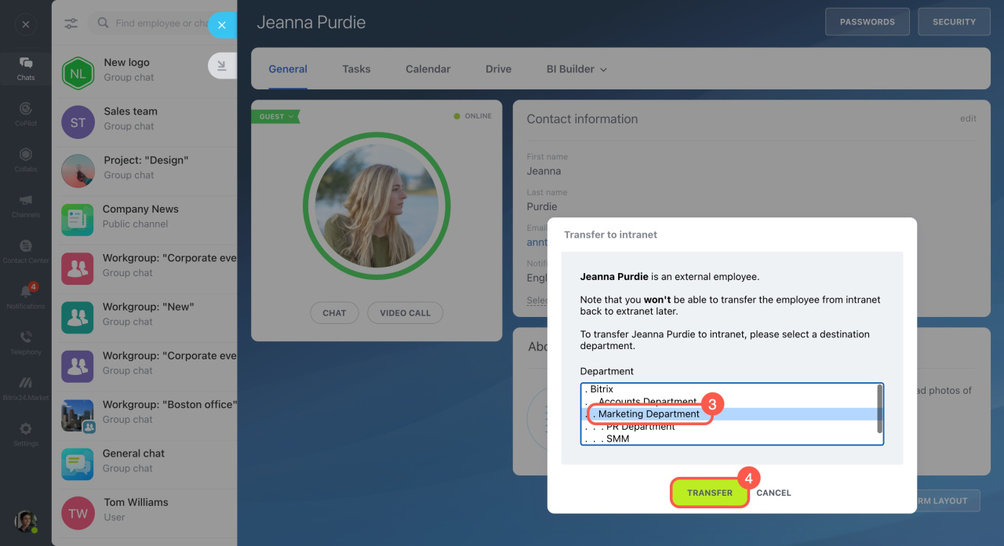Click the CHAT button under photo
The image size is (1004, 546).
(x=334, y=313)
